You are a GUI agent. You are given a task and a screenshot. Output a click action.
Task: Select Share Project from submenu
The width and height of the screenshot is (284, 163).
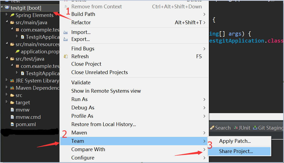coord(239,151)
